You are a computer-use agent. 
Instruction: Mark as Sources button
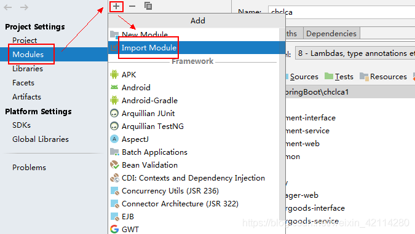[x=302, y=77]
